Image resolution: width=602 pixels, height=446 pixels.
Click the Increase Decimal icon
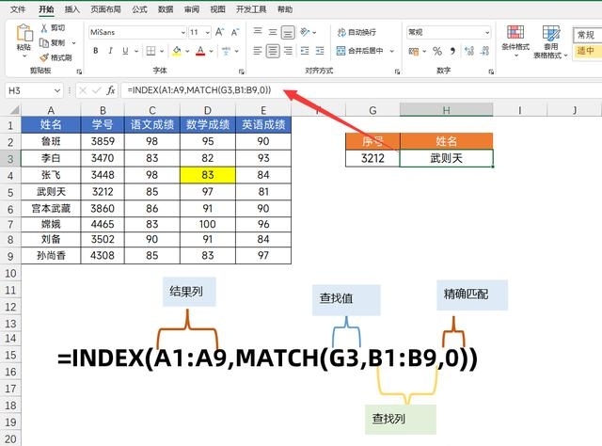click(468, 51)
